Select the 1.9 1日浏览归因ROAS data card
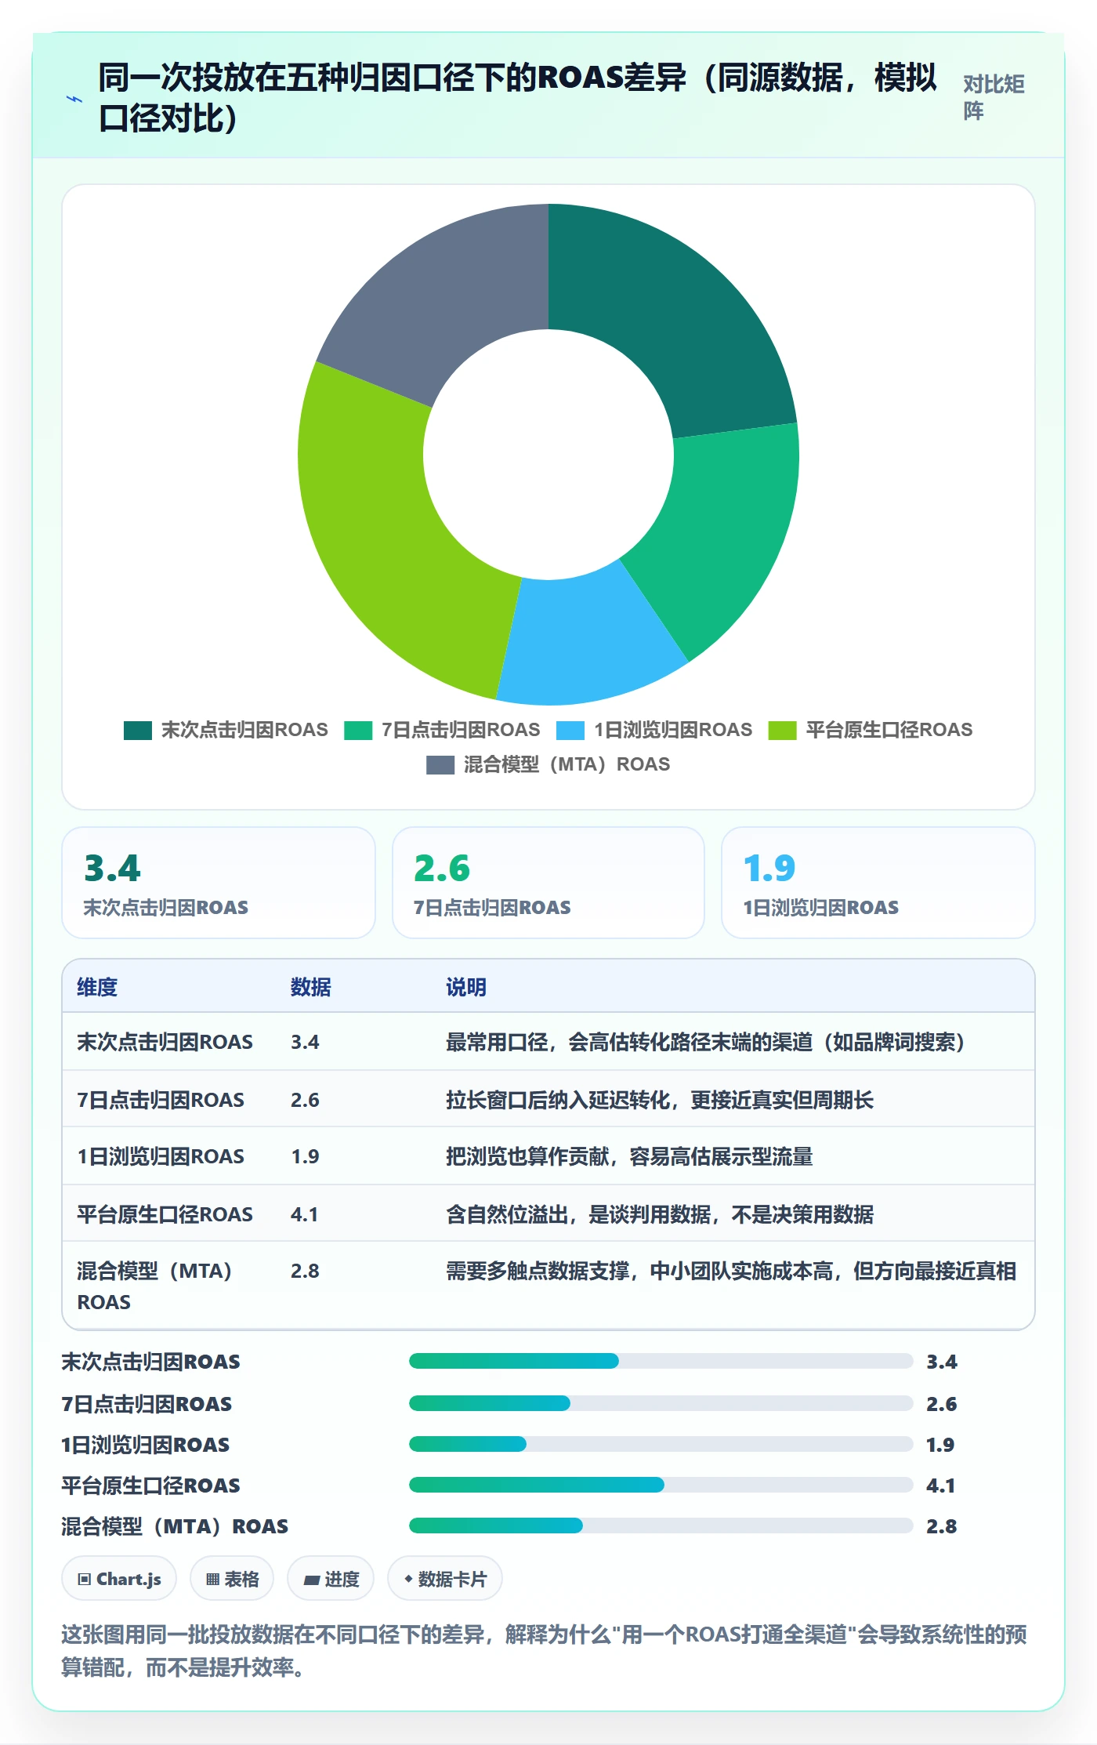 (878, 883)
